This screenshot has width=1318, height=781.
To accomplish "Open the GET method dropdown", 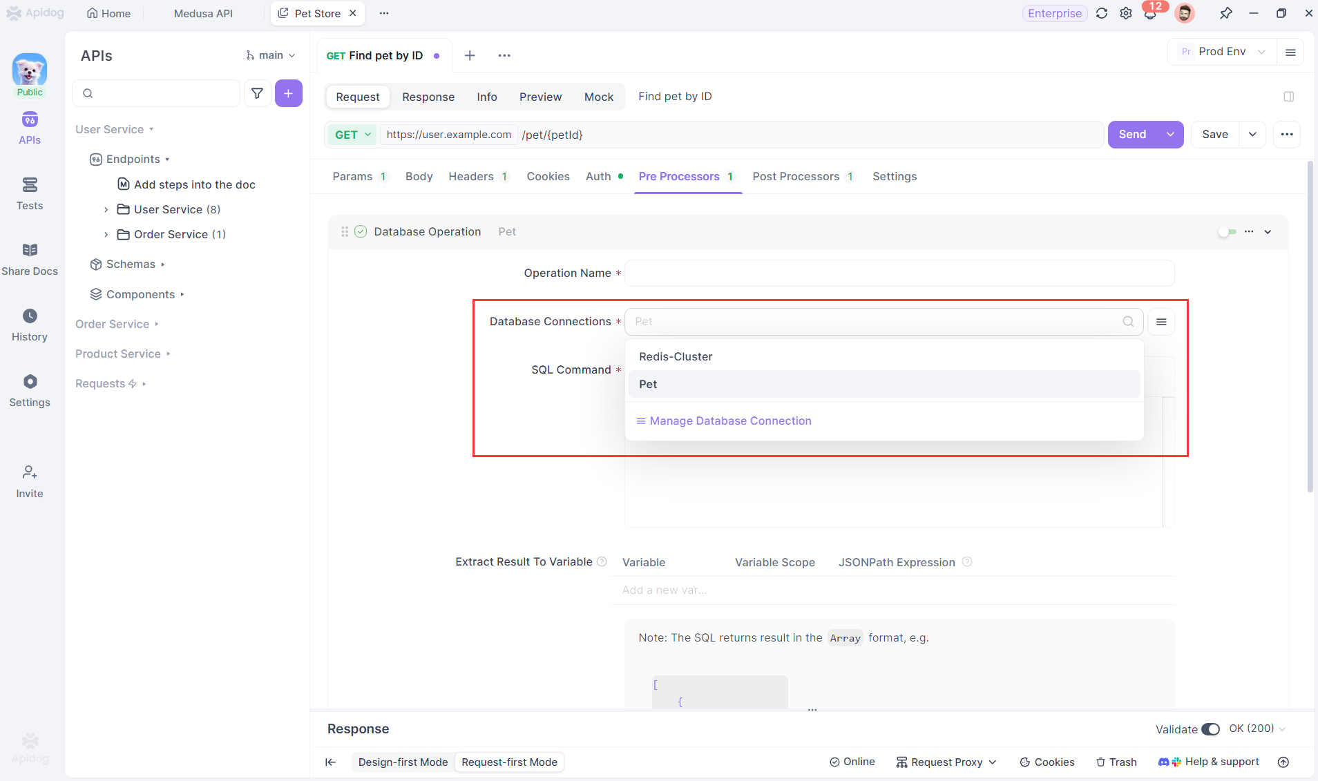I will pyautogui.click(x=353, y=135).
